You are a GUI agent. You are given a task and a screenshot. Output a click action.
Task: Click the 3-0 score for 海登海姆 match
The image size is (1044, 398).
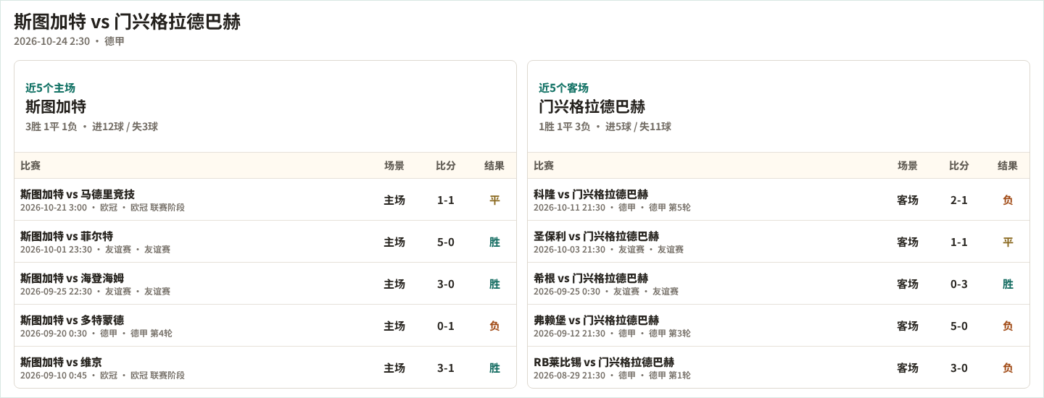point(446,284)
